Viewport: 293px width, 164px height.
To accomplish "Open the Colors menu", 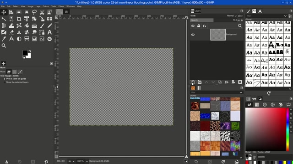I will tap(46, 6).
